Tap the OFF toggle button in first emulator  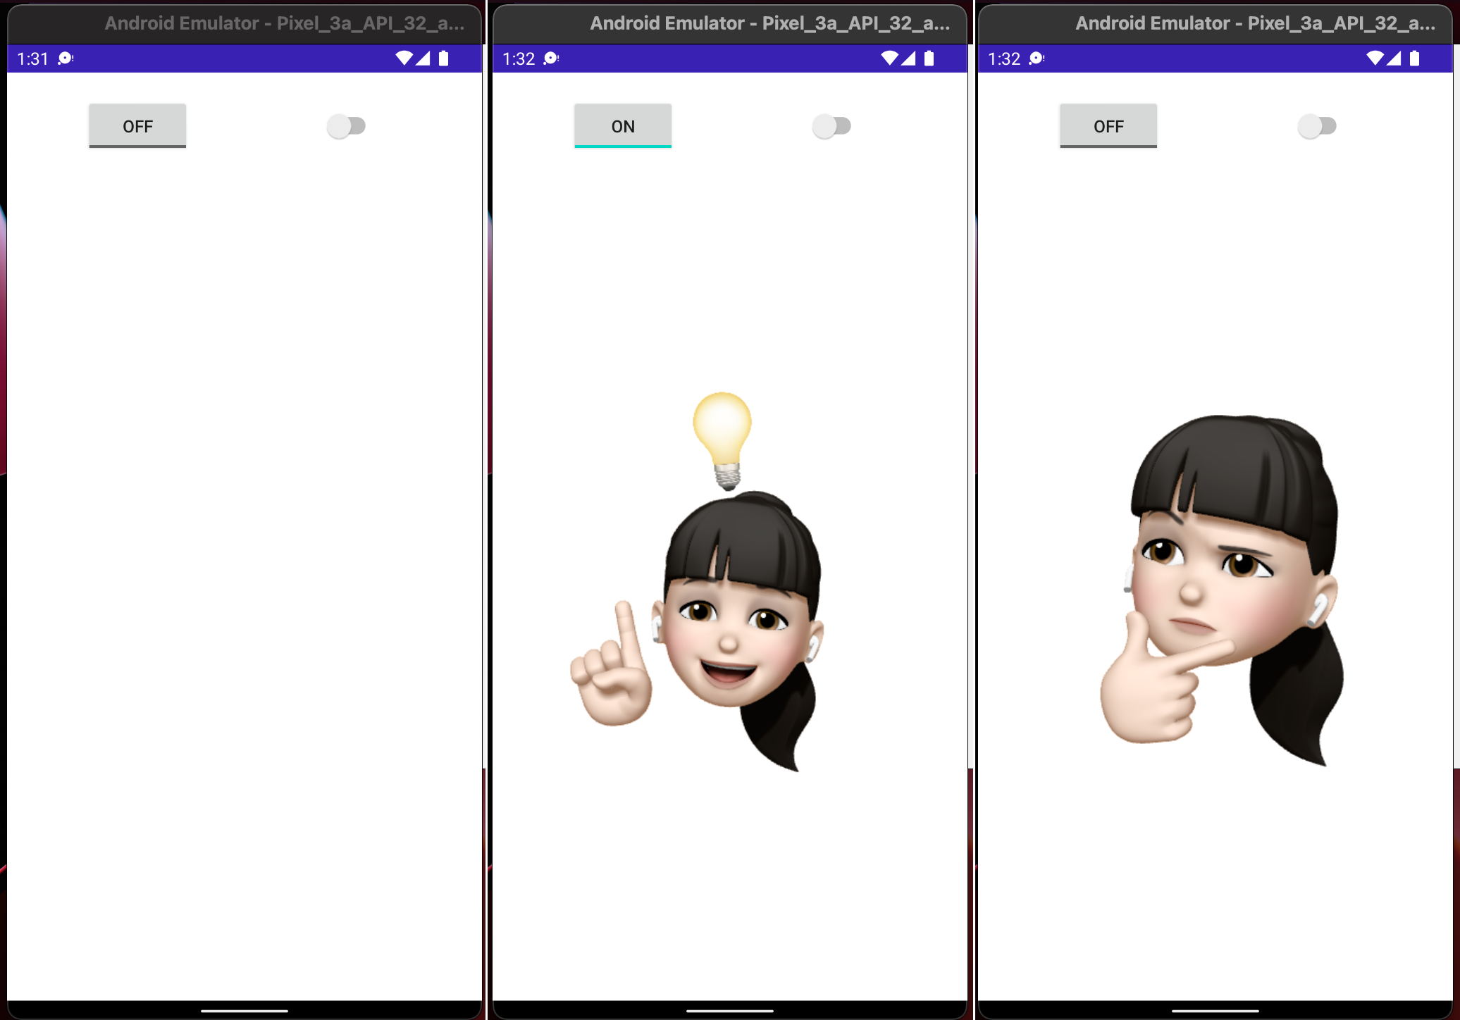(137, 126)
